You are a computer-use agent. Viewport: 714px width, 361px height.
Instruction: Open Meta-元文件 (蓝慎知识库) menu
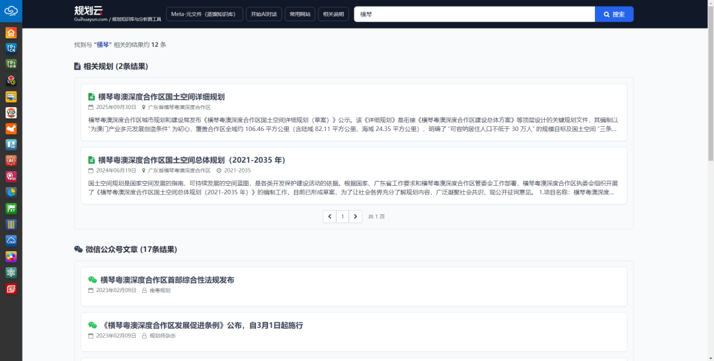point(204,14)
